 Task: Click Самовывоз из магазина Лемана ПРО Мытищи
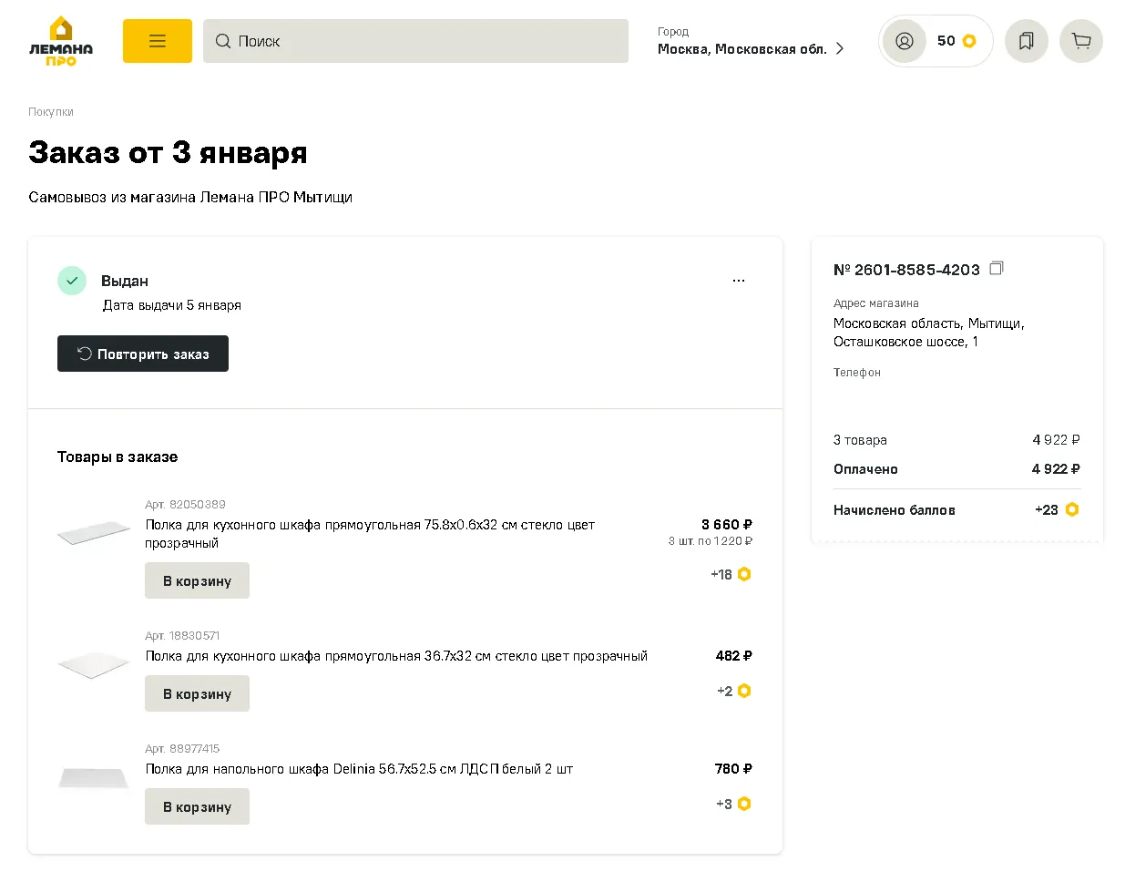pyautogui.click(x=190, y=197)
